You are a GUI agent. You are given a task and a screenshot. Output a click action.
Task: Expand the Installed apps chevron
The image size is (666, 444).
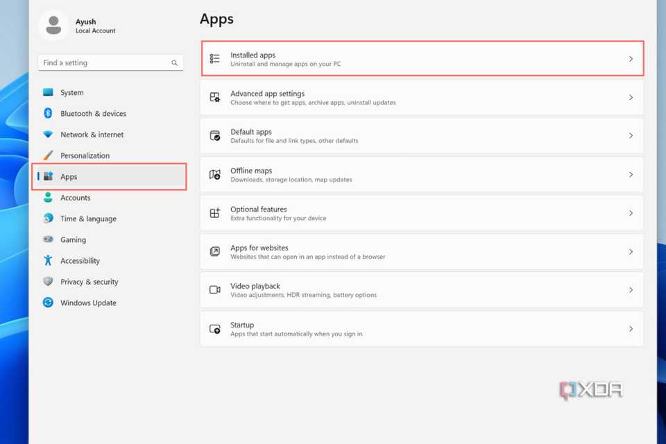coord(631,59)
